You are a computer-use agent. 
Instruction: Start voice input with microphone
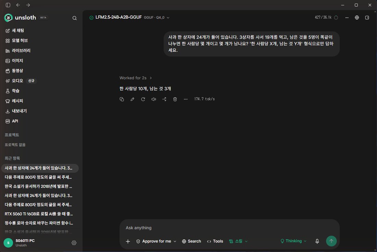coord(317,241)
